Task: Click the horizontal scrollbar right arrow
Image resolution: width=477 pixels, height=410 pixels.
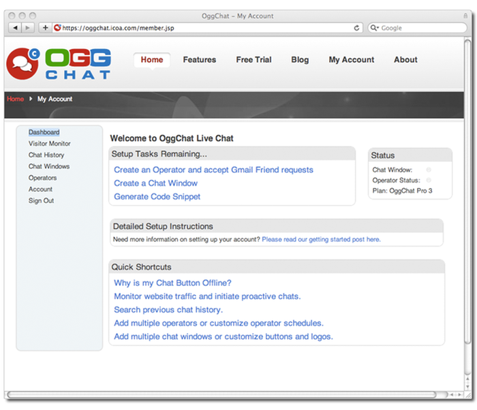Action: (x=459, y=394)
